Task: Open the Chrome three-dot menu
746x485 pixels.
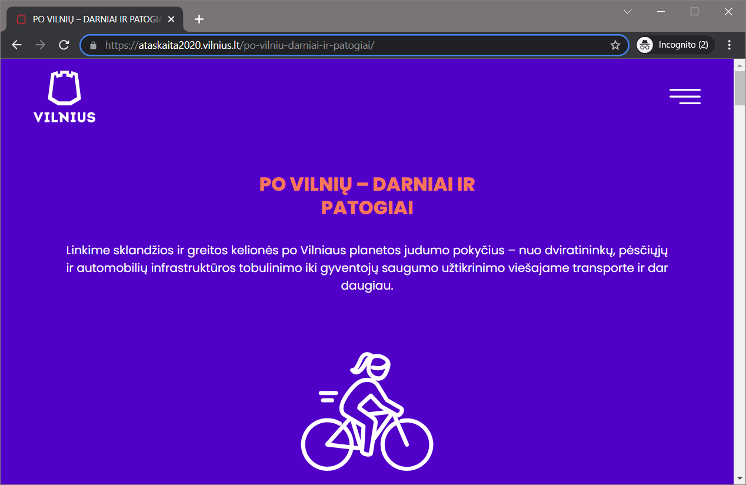Action: pyautogui.click(x=730, y=45)
